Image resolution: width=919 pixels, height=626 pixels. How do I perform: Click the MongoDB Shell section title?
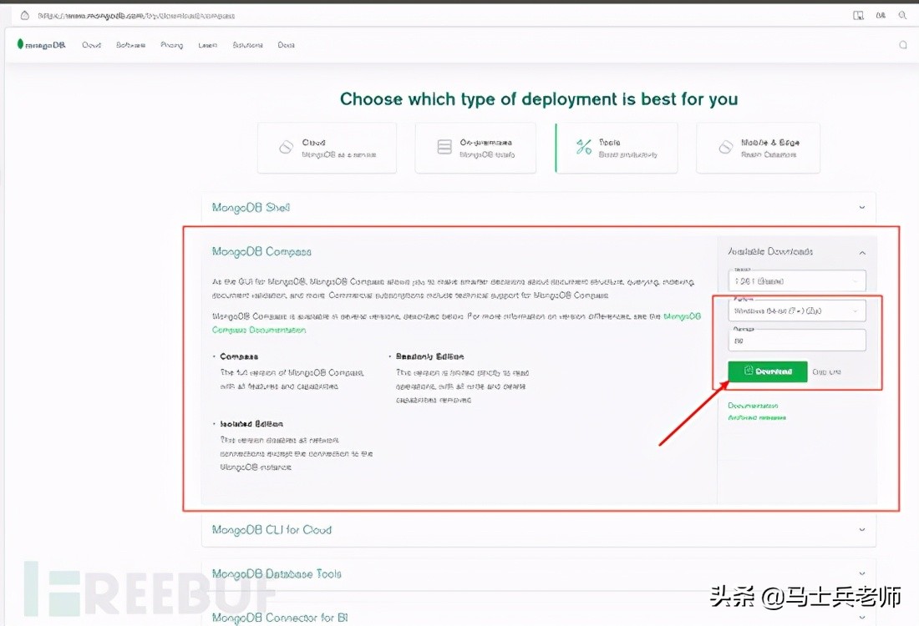coord(251,207)
